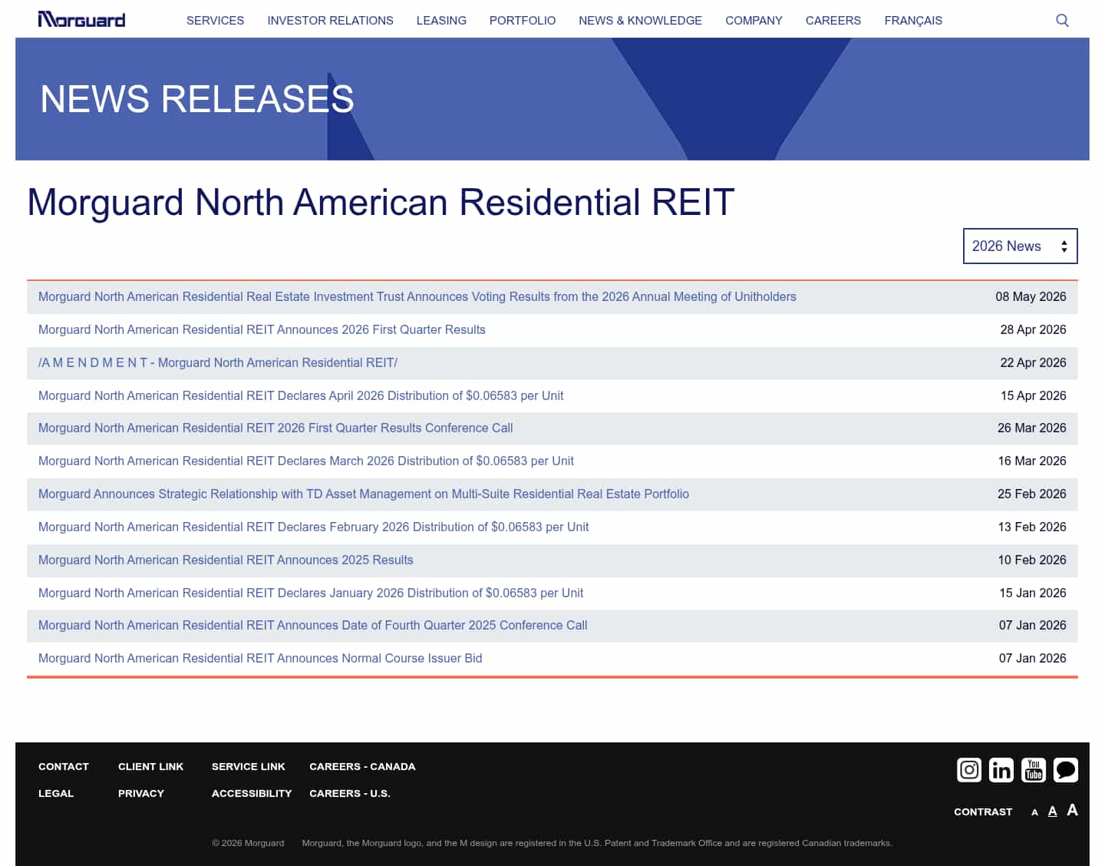
Task: Click the Morguard North American Residential REIT heading
Action: point(381,202)
